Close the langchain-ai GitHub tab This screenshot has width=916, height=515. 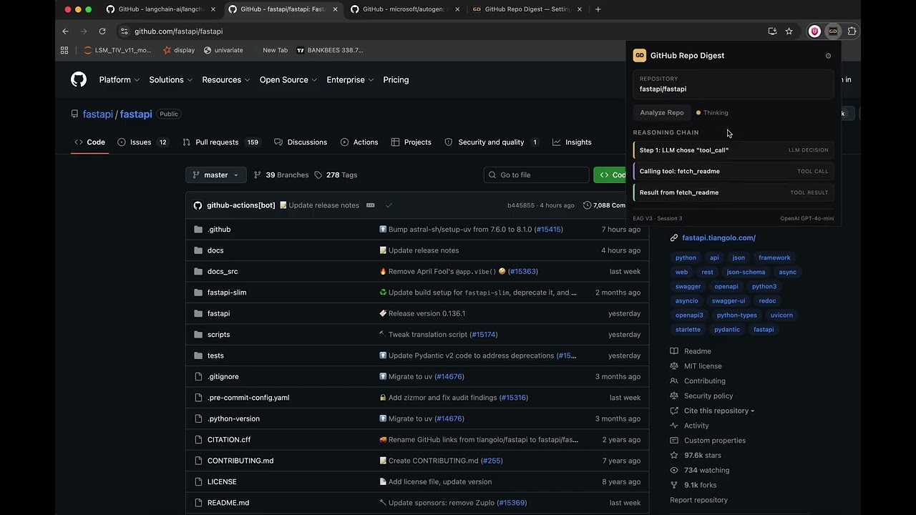pos(214,9)
